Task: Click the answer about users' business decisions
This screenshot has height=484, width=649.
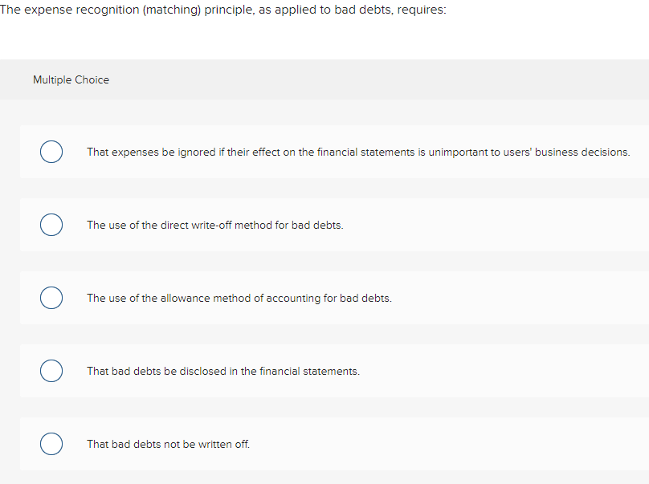Action: 357,152
